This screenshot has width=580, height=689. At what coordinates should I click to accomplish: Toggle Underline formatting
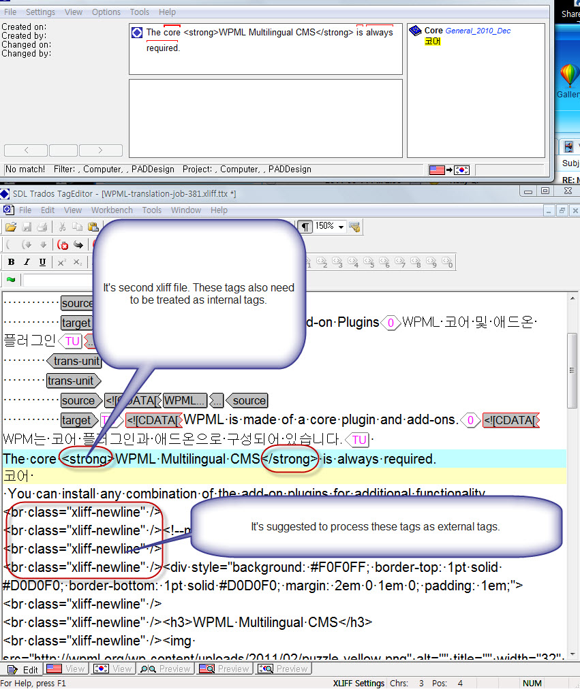click(x=42, y=262)
